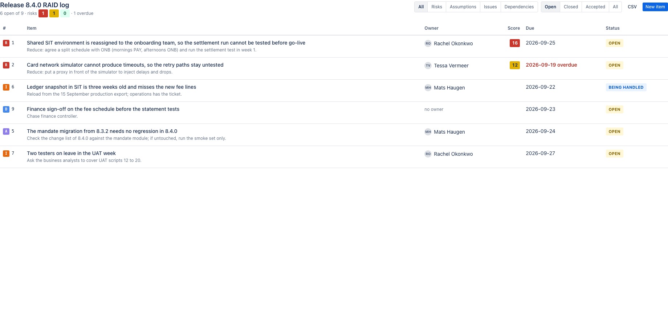This screenshot has height=326, width=668.
Task: Select the All type filter tab
Action: 421,7
